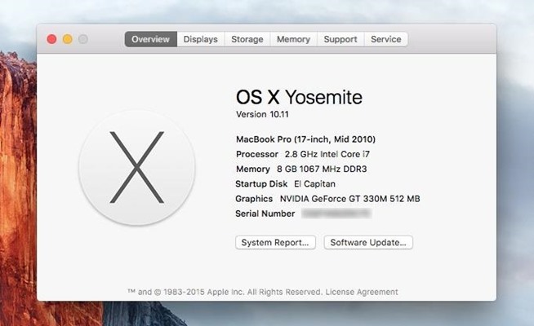Click the MacBook Pro model name line
534x326 pixels.
click(305, 139)
